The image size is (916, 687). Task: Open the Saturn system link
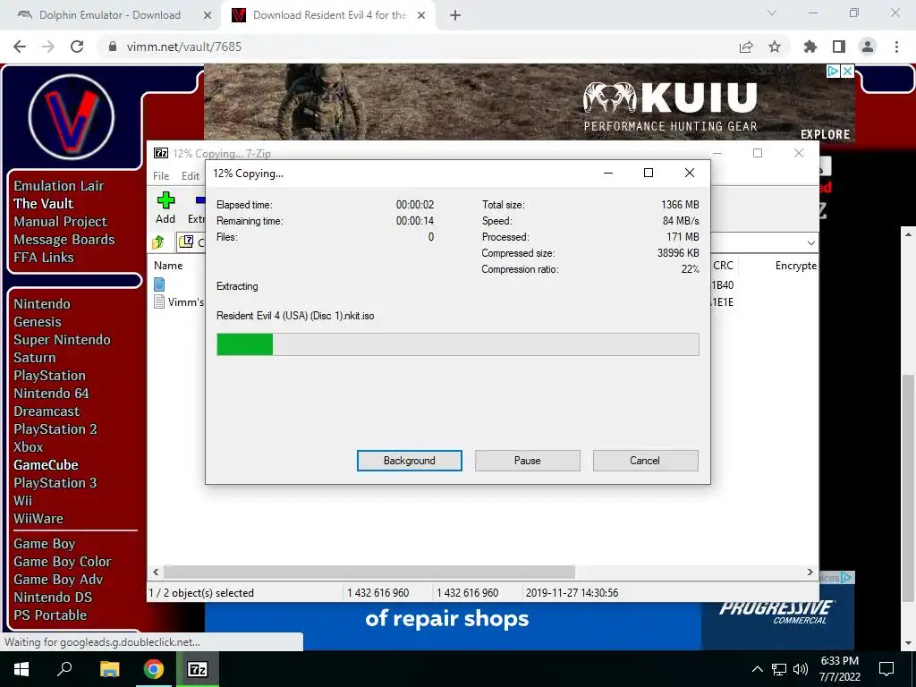[x=35, y=358]
